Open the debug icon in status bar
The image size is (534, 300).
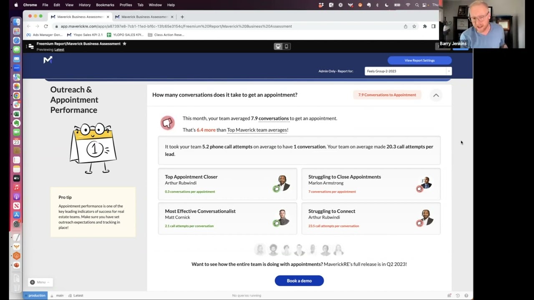point(449,295)
